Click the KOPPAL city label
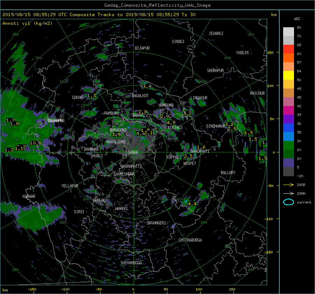This screenshot has height=294, width=315. 173,157
